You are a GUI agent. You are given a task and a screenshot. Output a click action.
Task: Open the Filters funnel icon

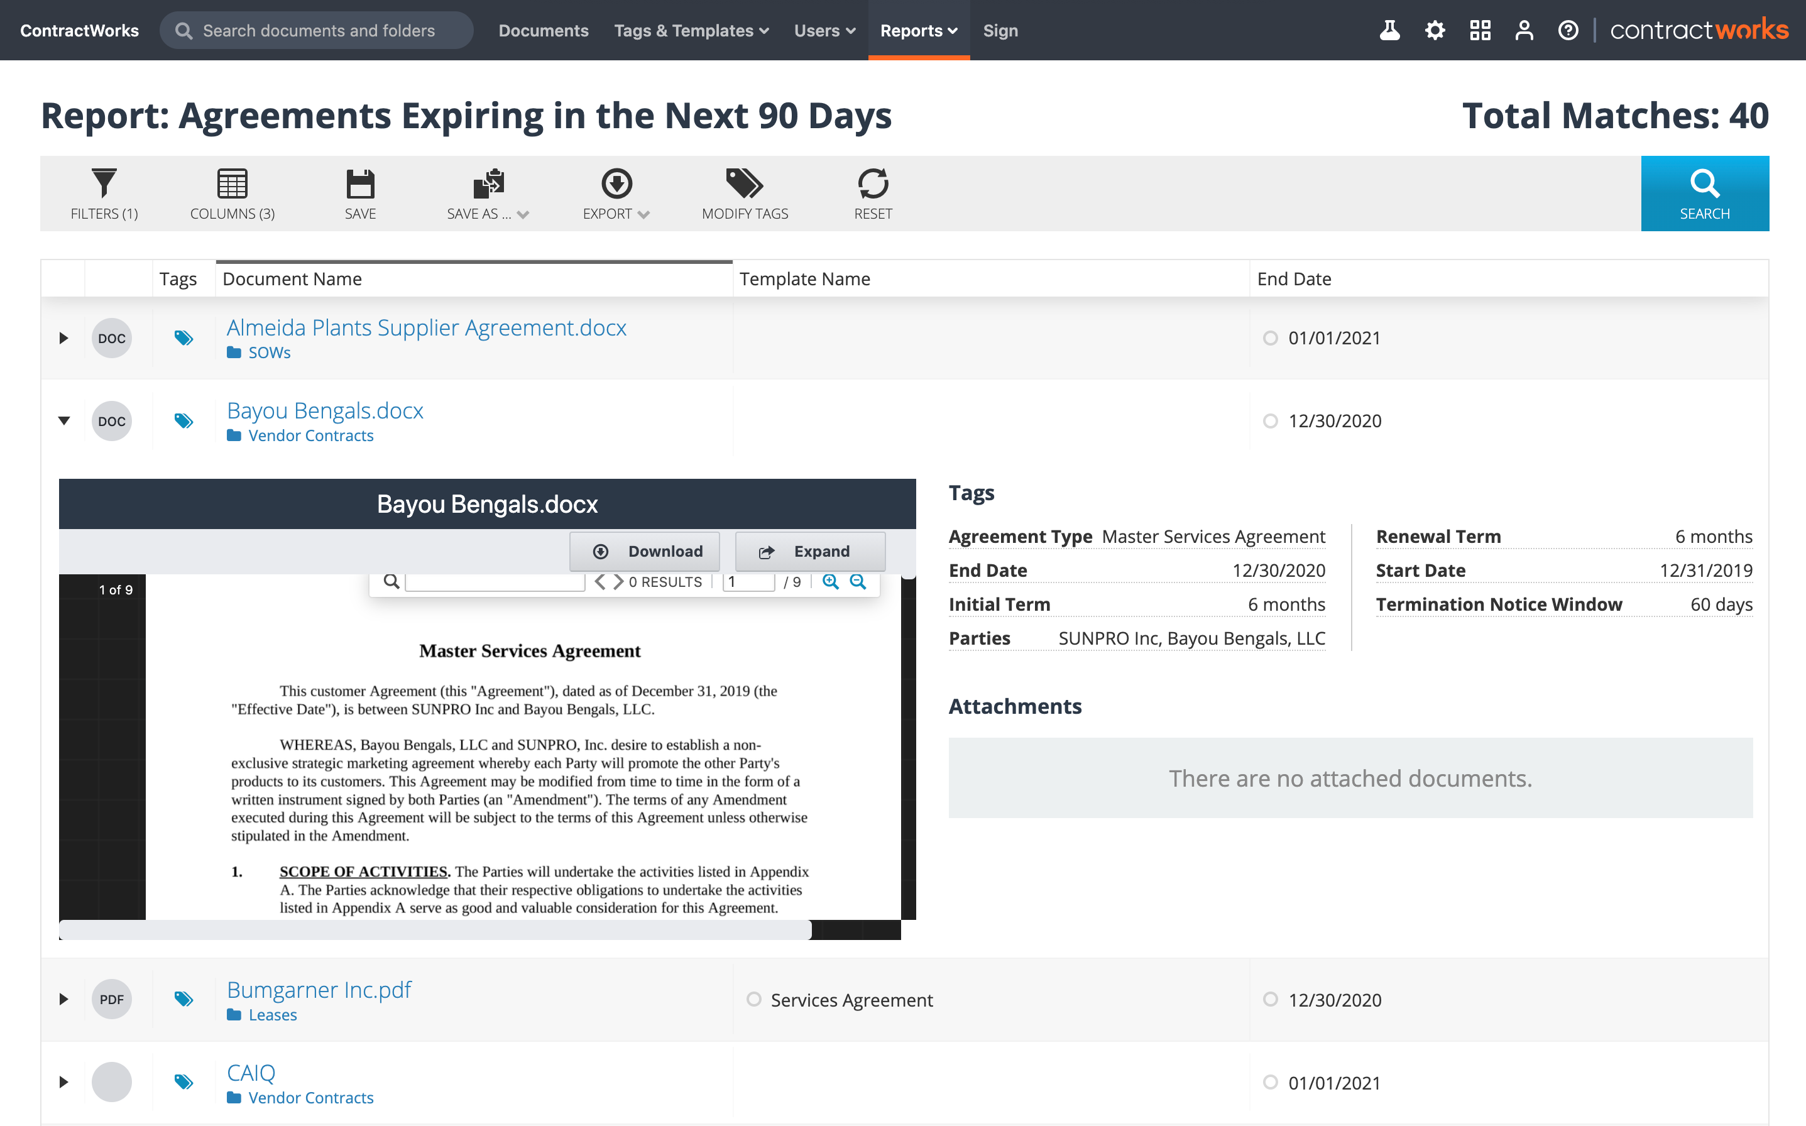click(x=104, y=183)
